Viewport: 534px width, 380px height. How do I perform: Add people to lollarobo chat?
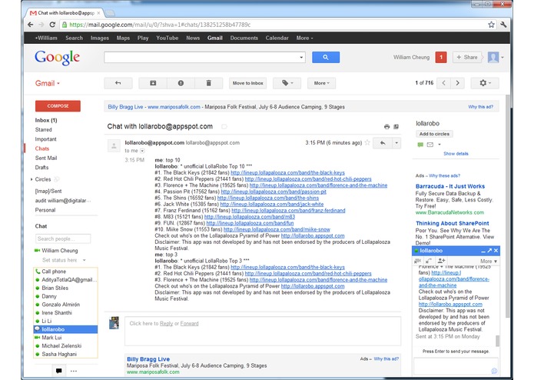point(441,261)
